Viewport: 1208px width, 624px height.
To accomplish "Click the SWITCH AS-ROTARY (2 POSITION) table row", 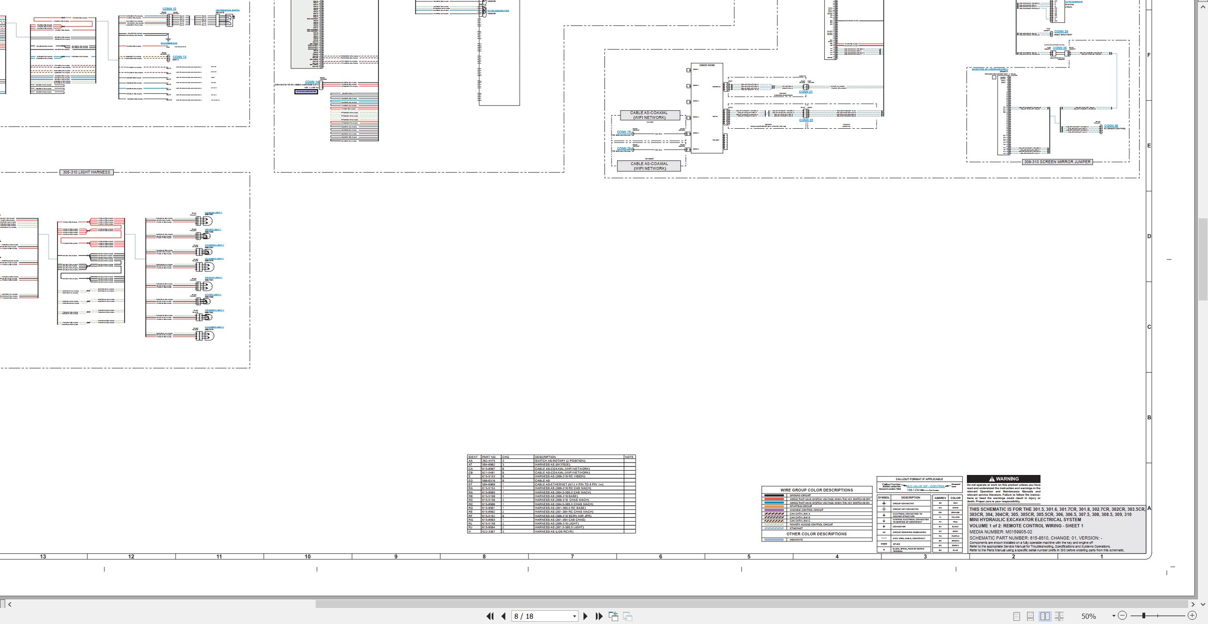I will 551,461.
